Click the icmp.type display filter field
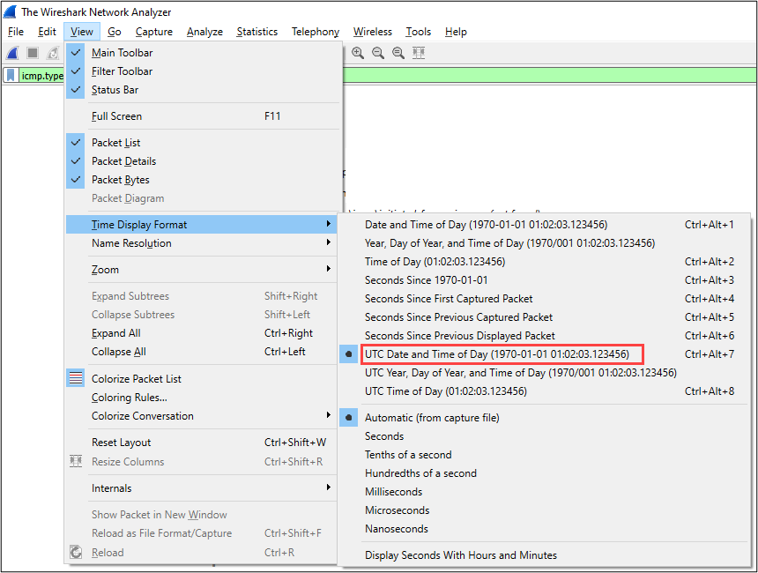The height and width of the screenshot is (573, 758). click(x=42, y=76)
